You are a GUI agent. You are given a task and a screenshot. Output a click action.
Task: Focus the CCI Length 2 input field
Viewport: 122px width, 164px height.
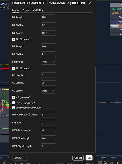point(48,83)
